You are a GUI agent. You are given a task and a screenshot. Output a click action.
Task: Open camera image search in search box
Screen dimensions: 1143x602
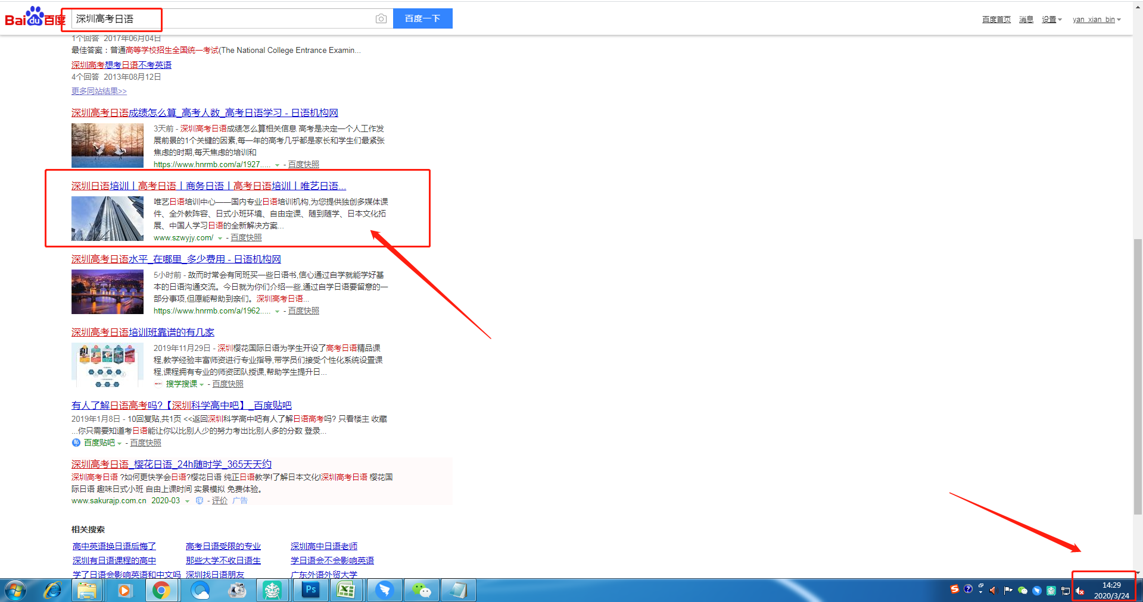click(x=381, y=19)
